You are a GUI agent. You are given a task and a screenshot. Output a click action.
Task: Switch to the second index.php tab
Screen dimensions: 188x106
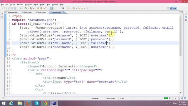[42, 12]
